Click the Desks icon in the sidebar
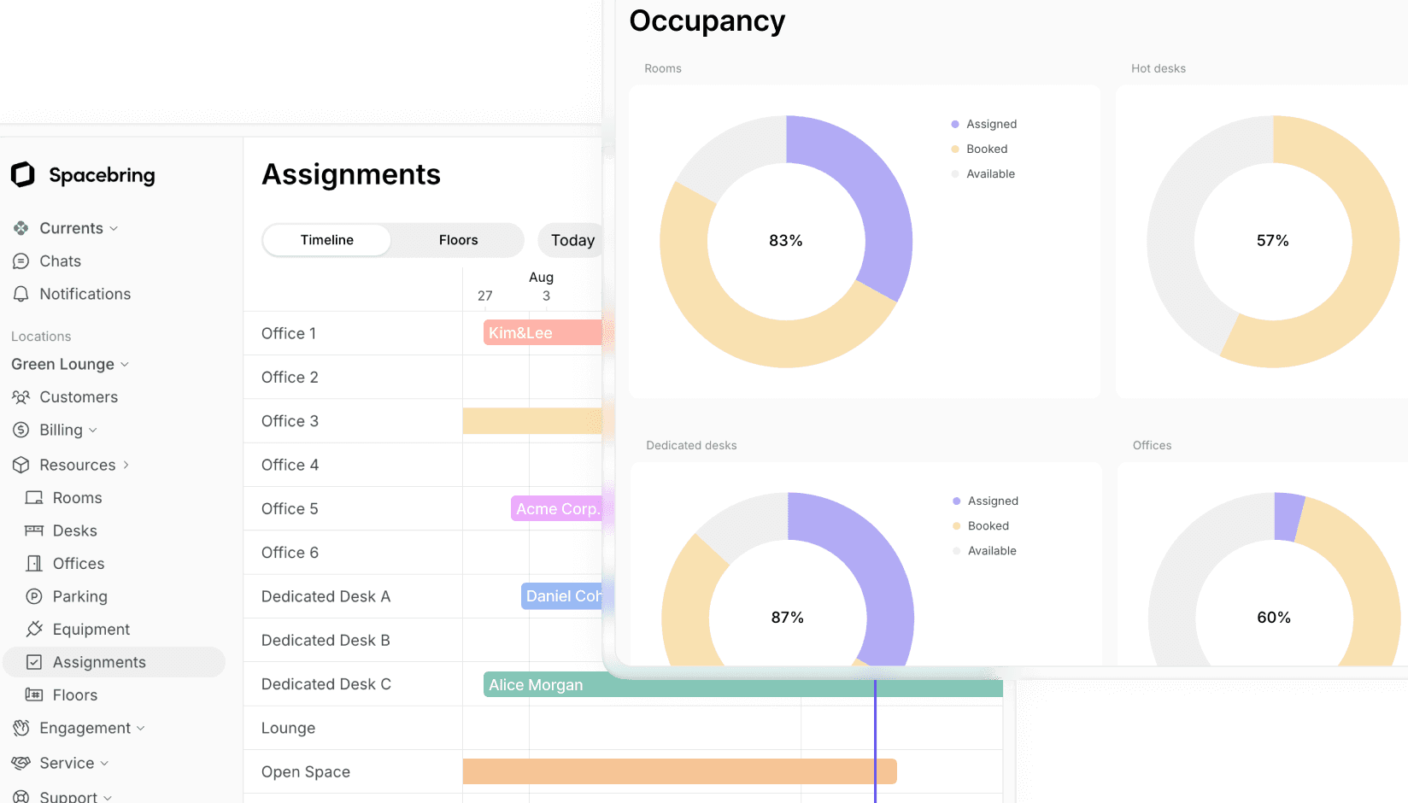The image size is (1408, 803). 34,530
